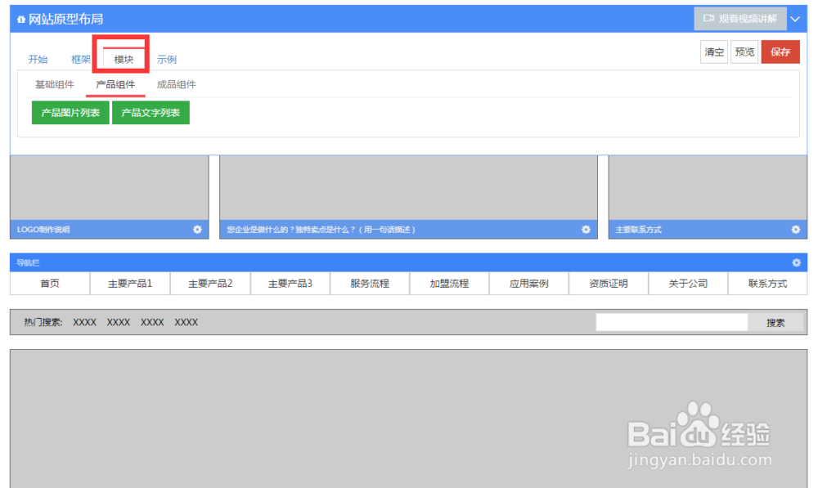Open gear settings on the slogan description block
This screenshot has height=488, width=818.
[586, 230]
